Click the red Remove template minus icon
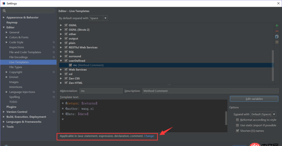The image size is (282, 146). [277, 31]
